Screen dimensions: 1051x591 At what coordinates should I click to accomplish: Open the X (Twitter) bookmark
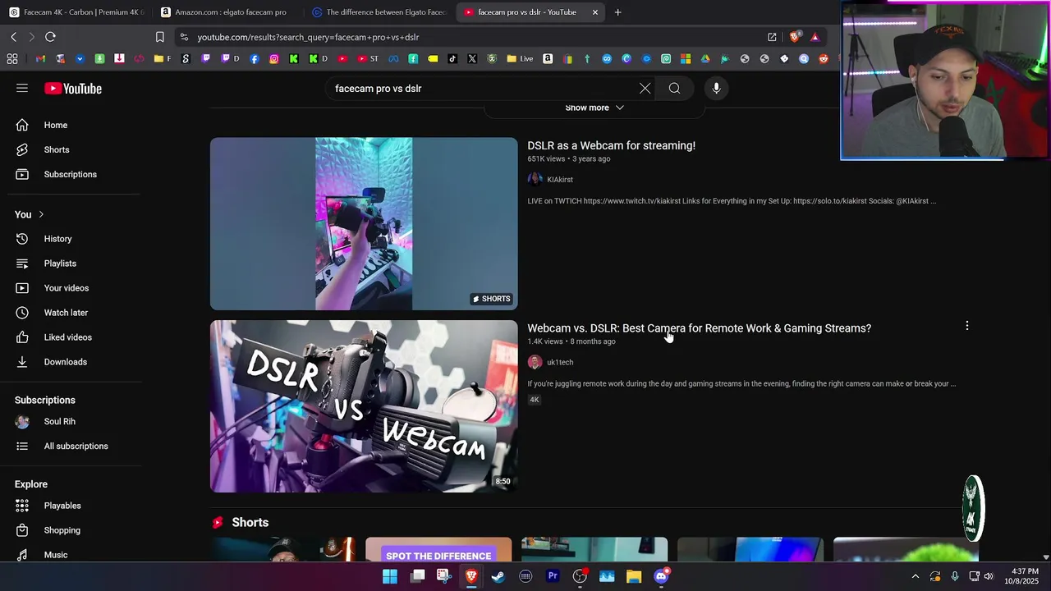(472, 59)
